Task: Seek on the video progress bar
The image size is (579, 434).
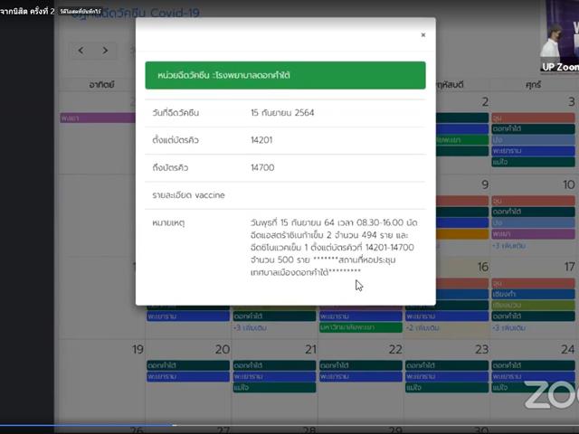Action: coord(289,425)
